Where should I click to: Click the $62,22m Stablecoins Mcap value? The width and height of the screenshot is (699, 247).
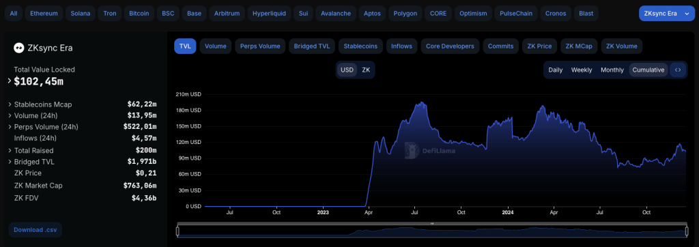[142, 104]
